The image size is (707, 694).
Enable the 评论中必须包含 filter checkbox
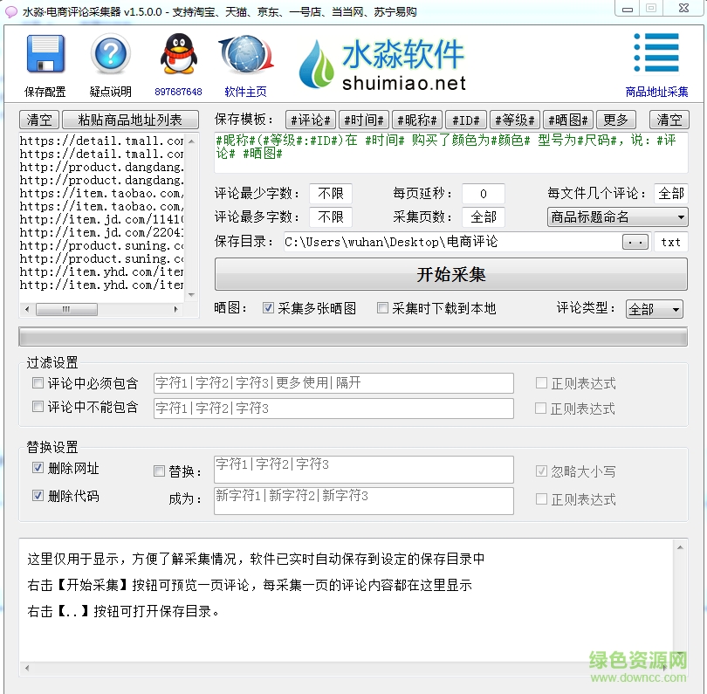click(37, 382)
